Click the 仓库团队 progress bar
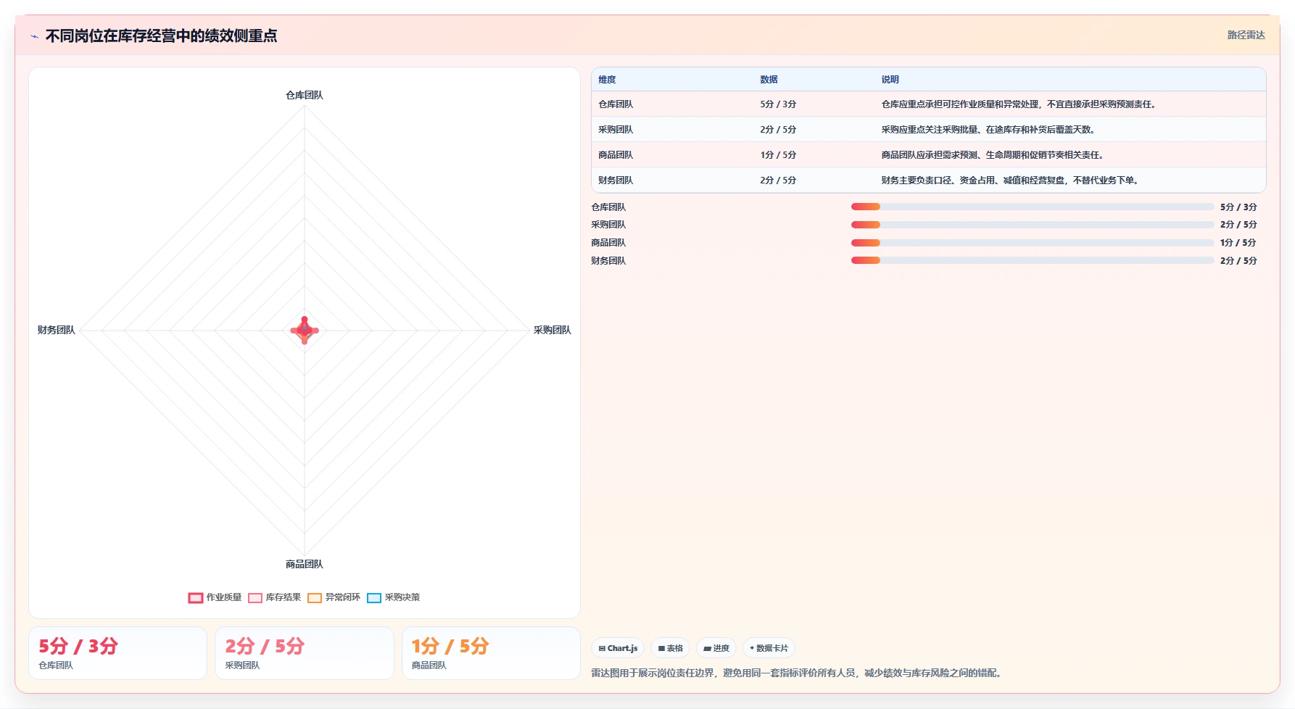The image size is (1295, 709). tap(1033, 207)
